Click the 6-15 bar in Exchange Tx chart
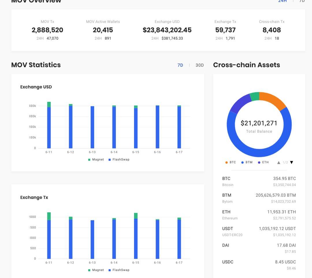Viewport: 312px width, 278px height. point(136,239)
